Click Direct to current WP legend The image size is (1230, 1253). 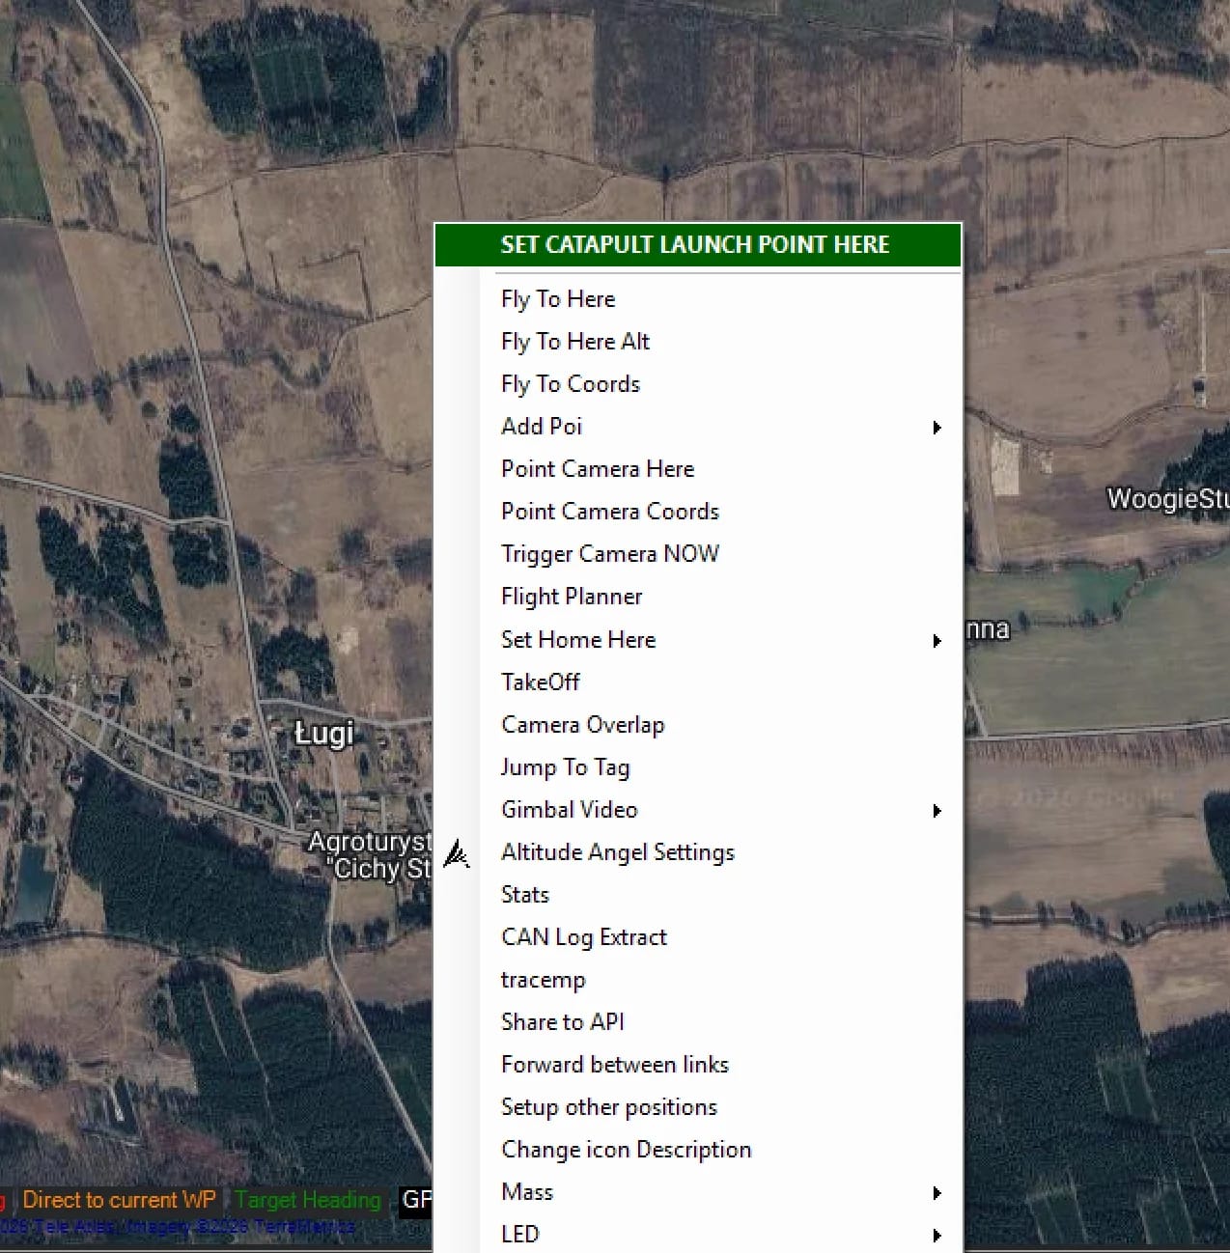[120, 1200]
